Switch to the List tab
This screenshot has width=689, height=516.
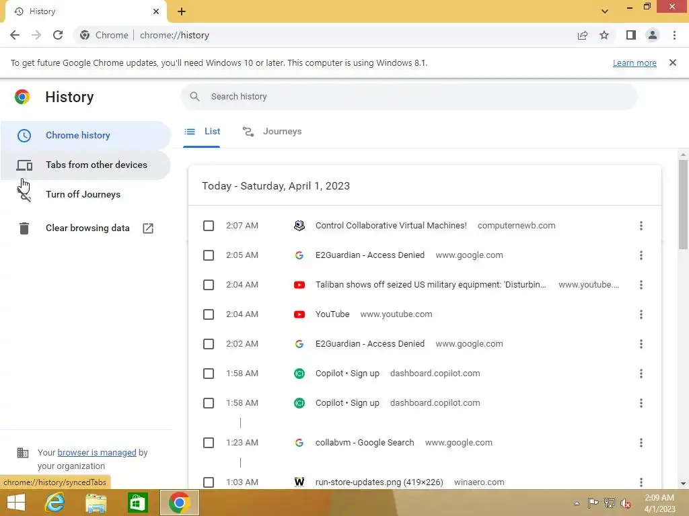point(202,132)
